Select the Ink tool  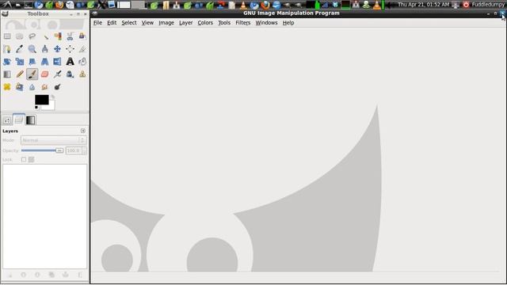coord(70,74)
